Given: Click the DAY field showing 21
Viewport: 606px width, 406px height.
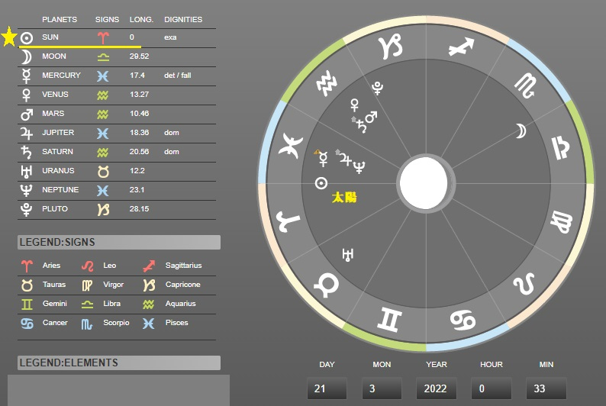Looking at the screenshot, I should click(327, 388).
